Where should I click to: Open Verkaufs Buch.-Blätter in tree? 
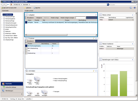(11, 36)
